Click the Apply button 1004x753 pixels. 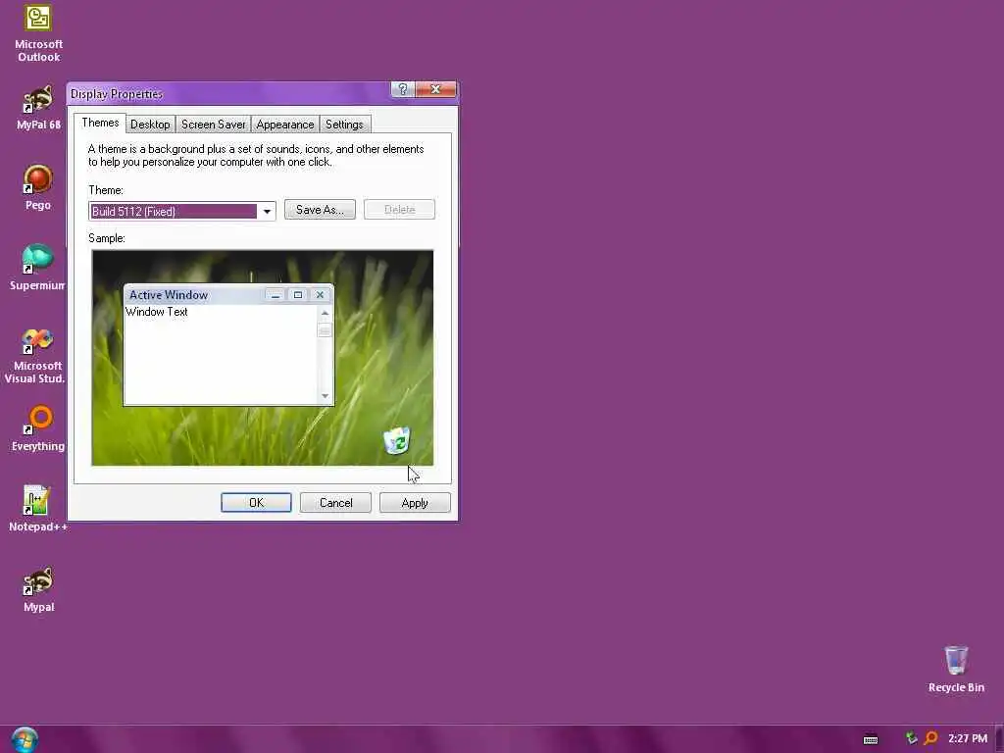click(x=415, y=503)
